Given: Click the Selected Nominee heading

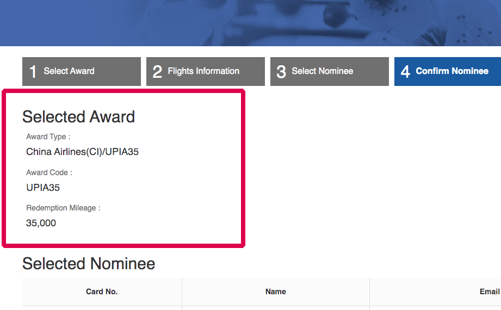Looking at the screenshot, I should click(89, 264).
